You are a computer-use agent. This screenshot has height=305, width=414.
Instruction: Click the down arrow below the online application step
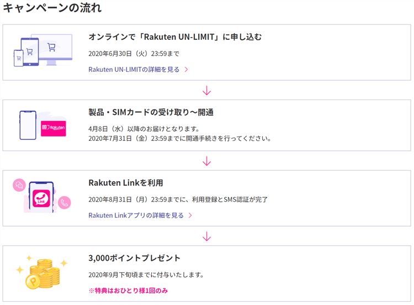coord(207,90)
